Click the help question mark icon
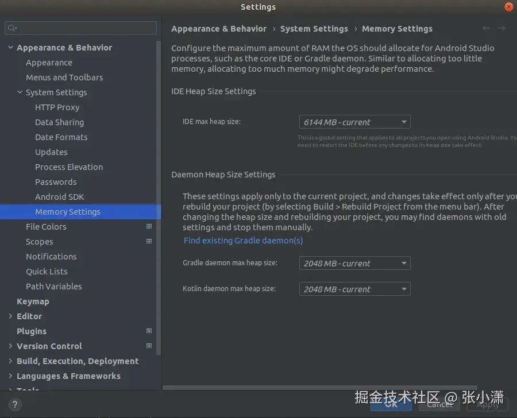517x418 pixels. tap(17, 404)
